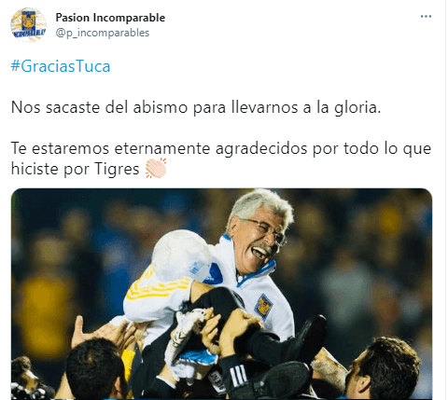Click the 'hiciste por Tigres' text line
The height and width of the screenshot is (400, 448).
coord(75,169)
